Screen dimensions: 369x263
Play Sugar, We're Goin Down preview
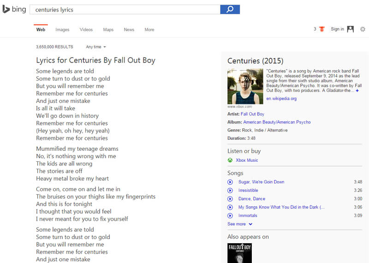pyautogui.click(x=230, y=182)
